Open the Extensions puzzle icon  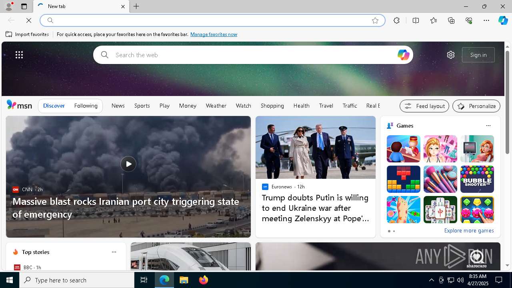pos(396,20)
